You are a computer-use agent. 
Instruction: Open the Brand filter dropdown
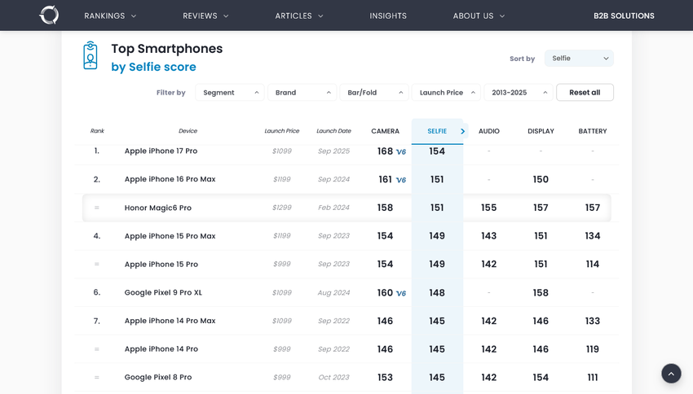coord(302,93)
